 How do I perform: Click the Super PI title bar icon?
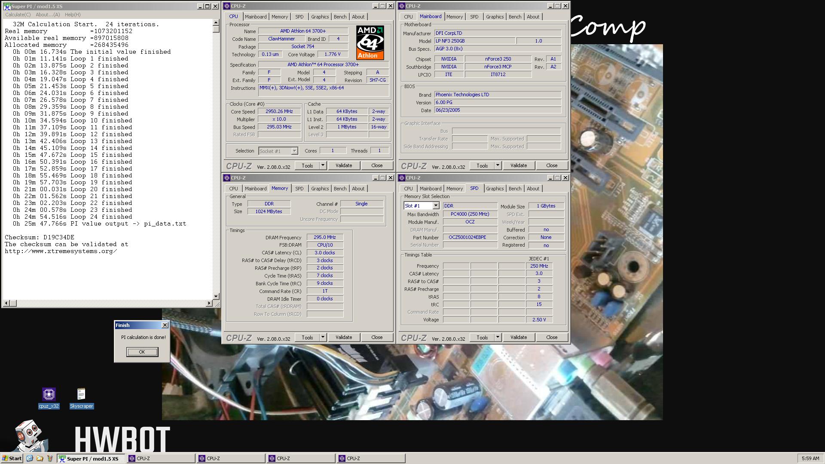coord(6,6)
